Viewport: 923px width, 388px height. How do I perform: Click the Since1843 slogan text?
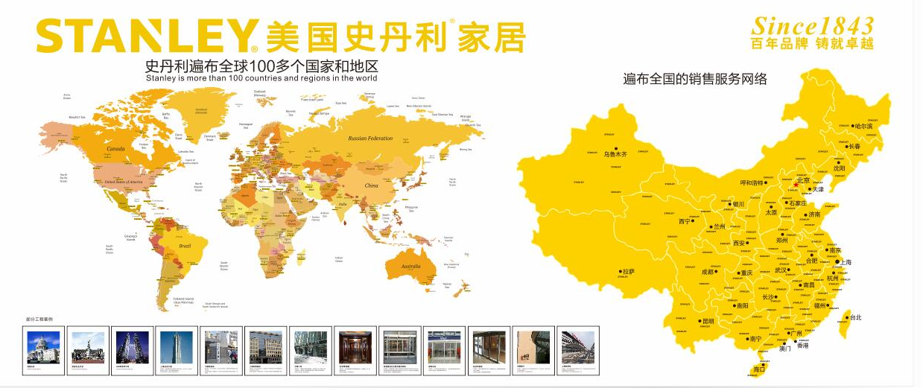811,25
